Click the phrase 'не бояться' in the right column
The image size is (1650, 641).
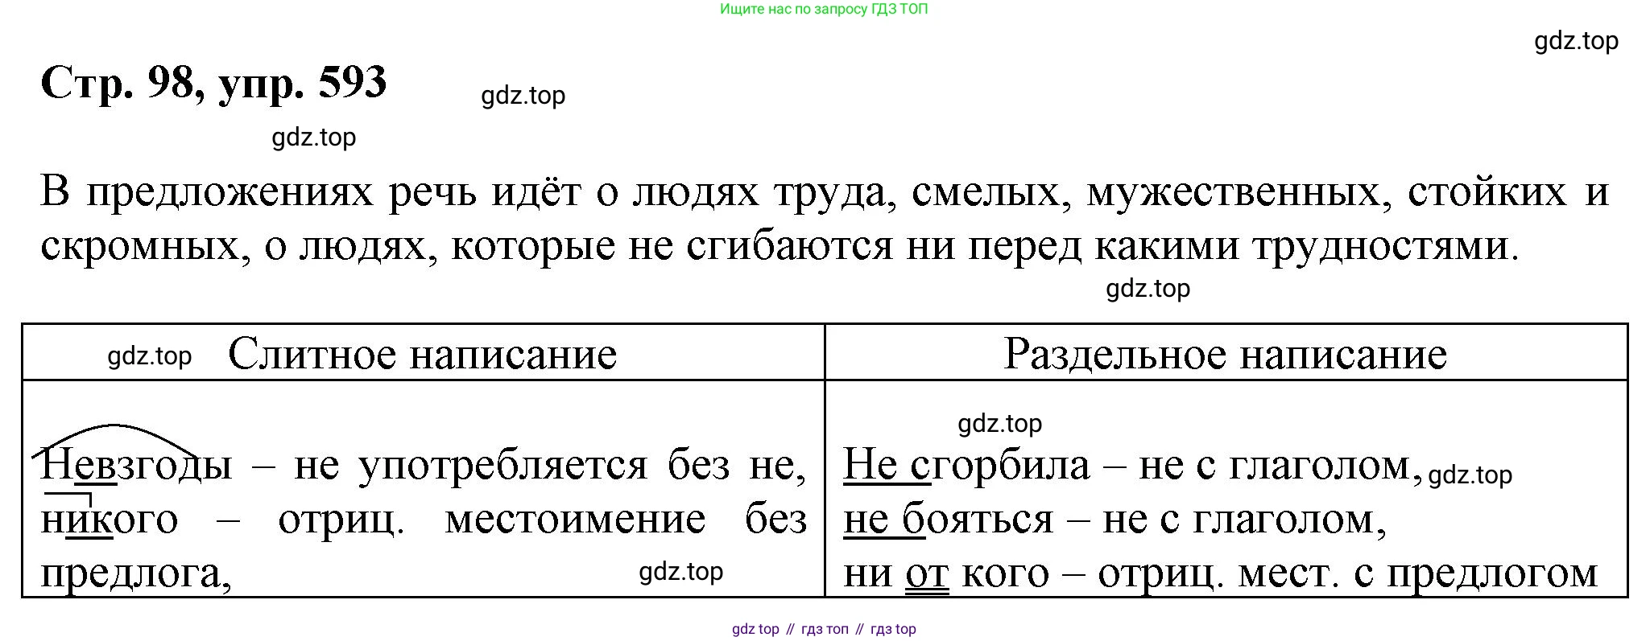tap(948, 520)
